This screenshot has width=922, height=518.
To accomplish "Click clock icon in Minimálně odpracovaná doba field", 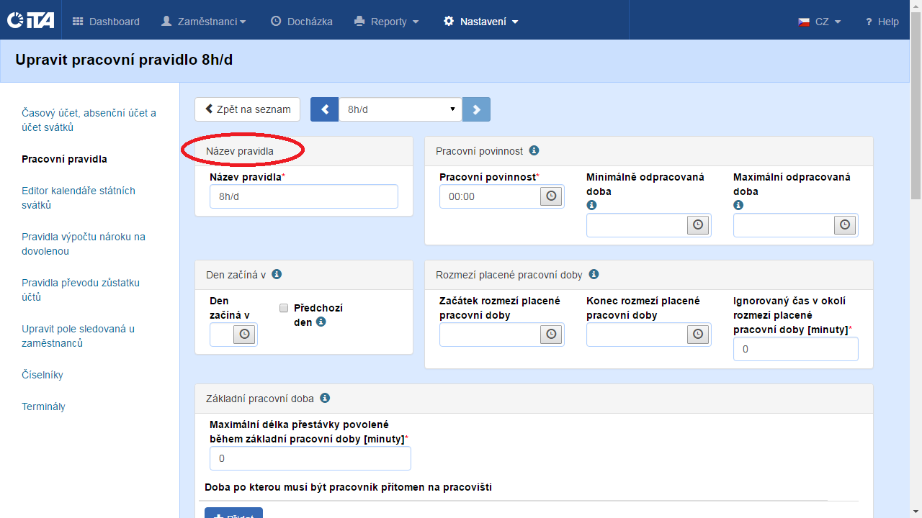I will pos(698,225).
